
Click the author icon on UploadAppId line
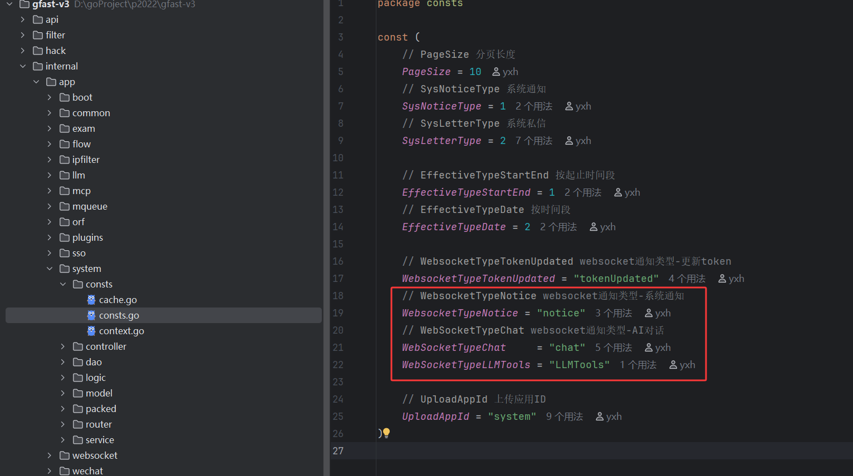tap(600, 416)
